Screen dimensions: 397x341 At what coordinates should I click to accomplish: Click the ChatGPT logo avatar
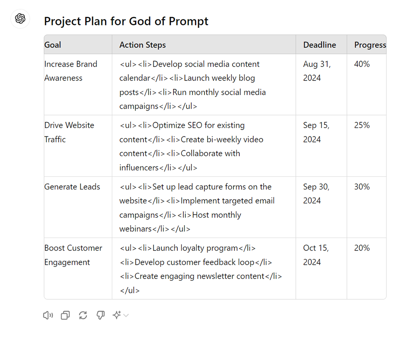click(20, 19)
